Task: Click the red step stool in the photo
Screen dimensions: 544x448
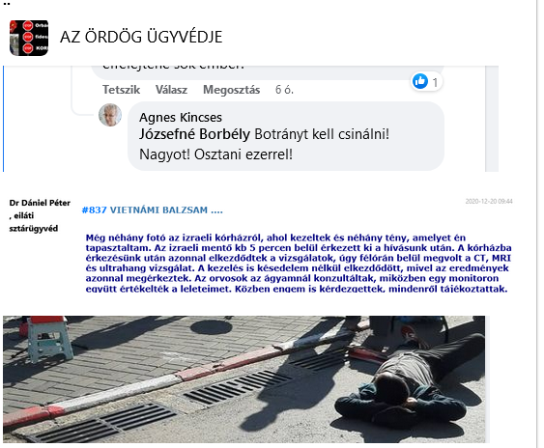Action: [48, 339]
